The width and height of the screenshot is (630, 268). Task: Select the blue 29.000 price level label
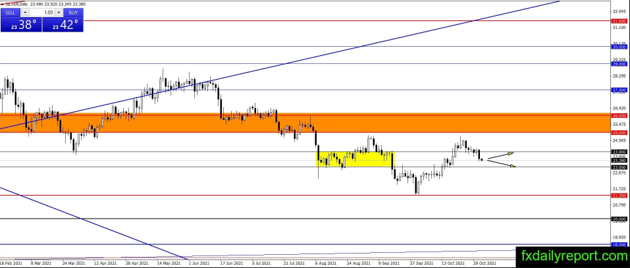click(618, 64)
